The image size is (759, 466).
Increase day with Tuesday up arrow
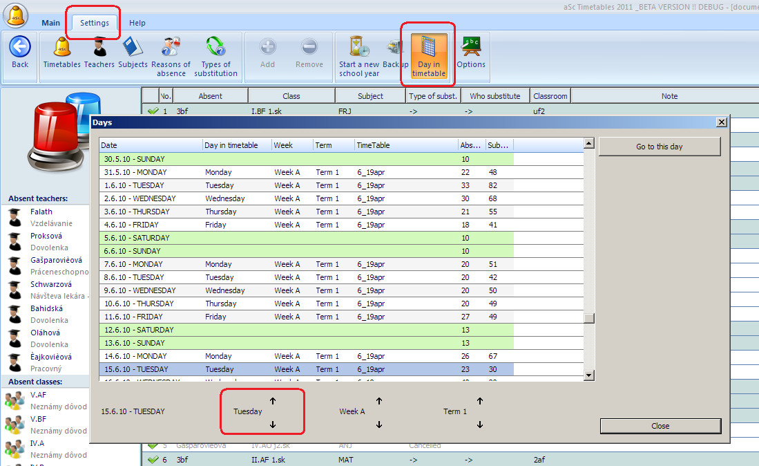(273, 401)
